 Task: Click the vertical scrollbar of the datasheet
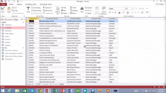[x=165, y=50]
